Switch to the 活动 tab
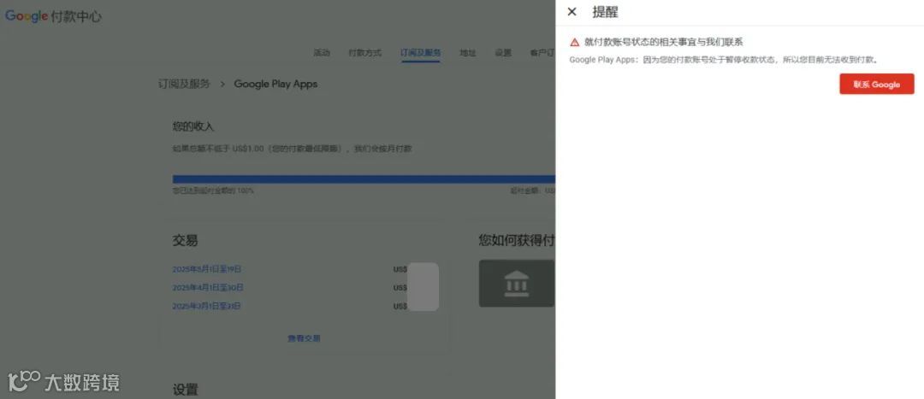Screen dimensions: 924x399 [x=322, y=53]
